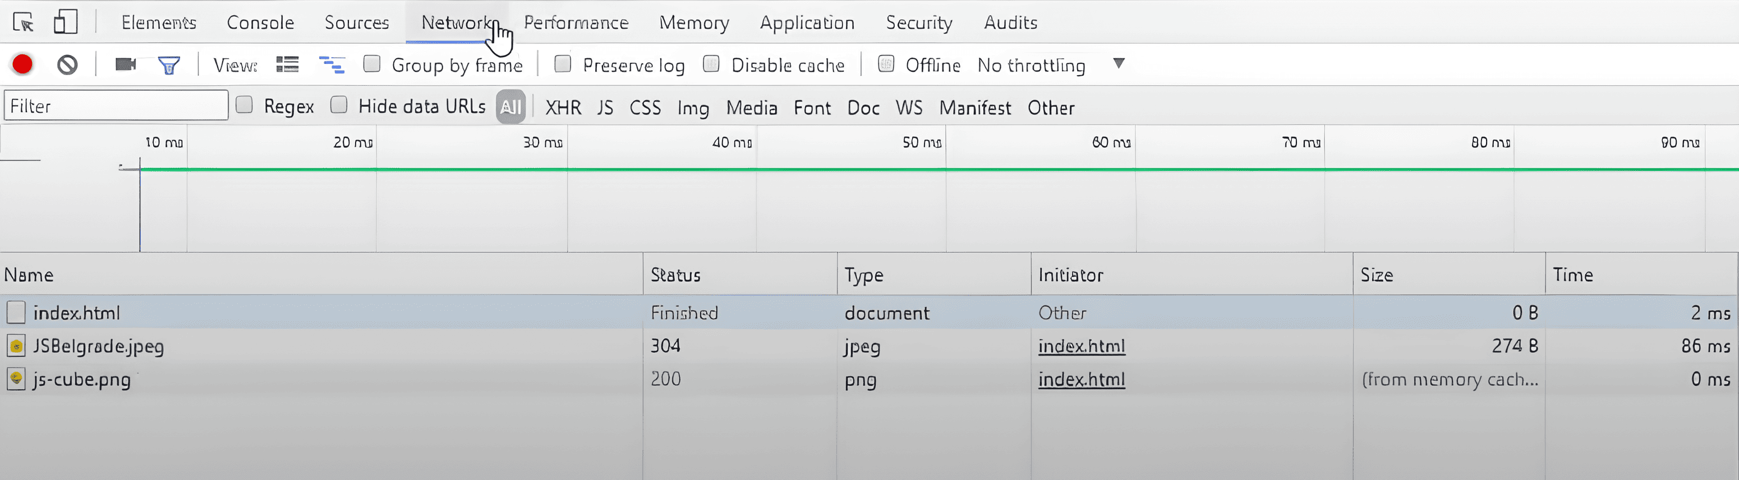Switch to large request rows view icon

pos(288,65)
